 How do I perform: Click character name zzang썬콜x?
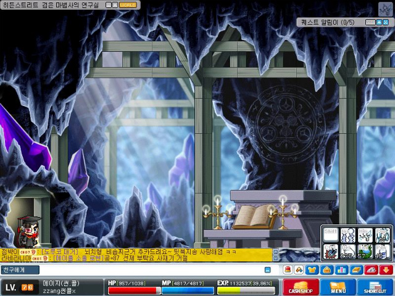[59, 291]
